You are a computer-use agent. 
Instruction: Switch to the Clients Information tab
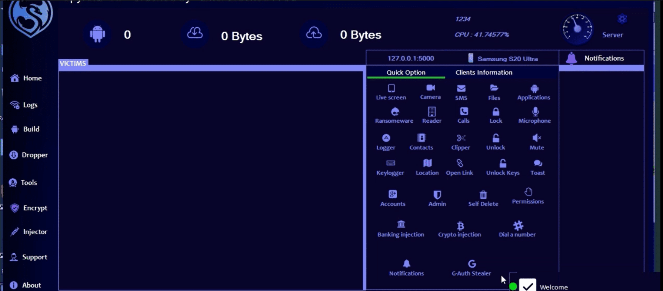[484, 72]
